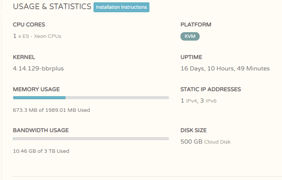The width and height of the screenshot is (282, 180).
Task: Select the 10.46 GB of 3 TB Used text
Action: click(41, 151)
